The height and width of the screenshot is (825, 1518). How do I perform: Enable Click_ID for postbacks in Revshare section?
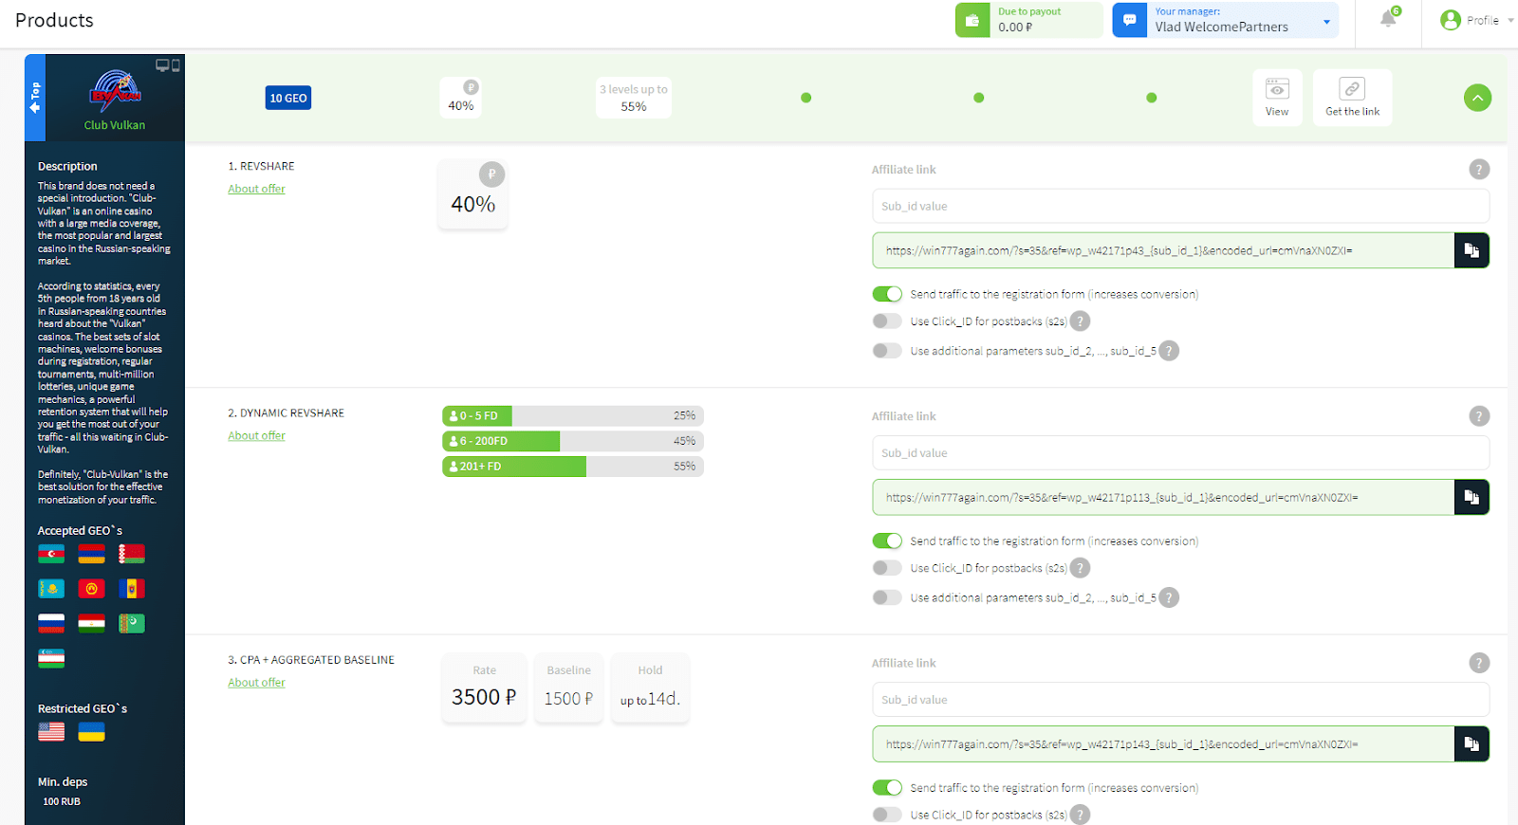[x=887, y=321]
